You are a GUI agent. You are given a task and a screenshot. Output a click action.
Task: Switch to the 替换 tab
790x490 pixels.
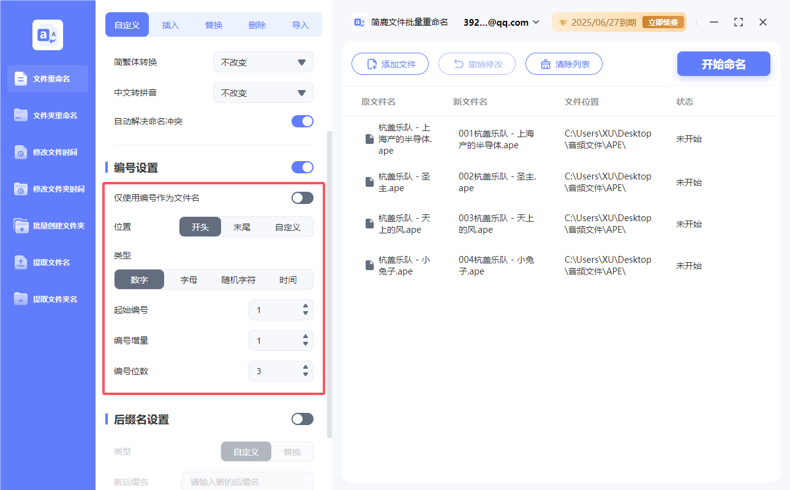pyautogui.click(x=214, y=25)
